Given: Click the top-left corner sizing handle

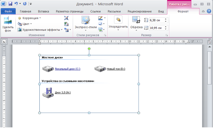Looking at the screenshot, I should (39, 55).
